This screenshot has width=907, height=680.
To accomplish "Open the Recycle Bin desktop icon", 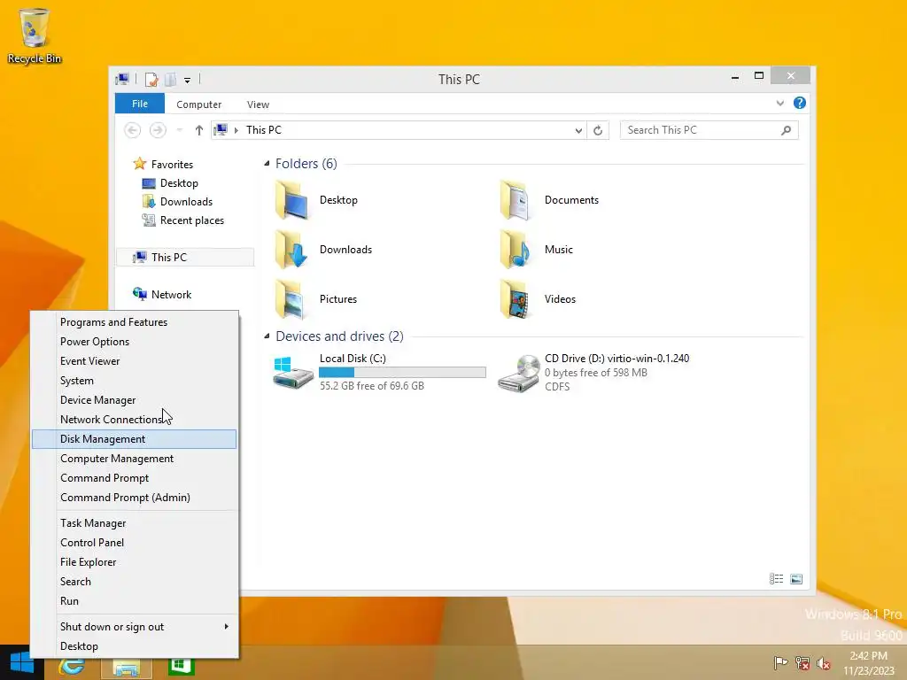I will click(x=35, y=35).
